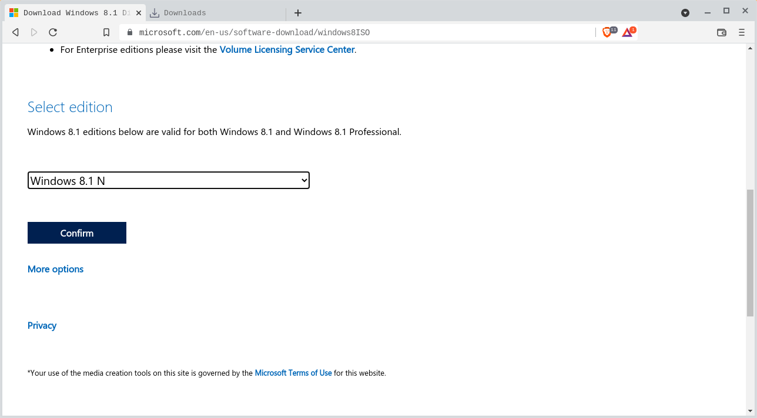Expand the Windows 8.1 N edition dropdown
This screenshot has width=757, height=418.
click(169, 180)
